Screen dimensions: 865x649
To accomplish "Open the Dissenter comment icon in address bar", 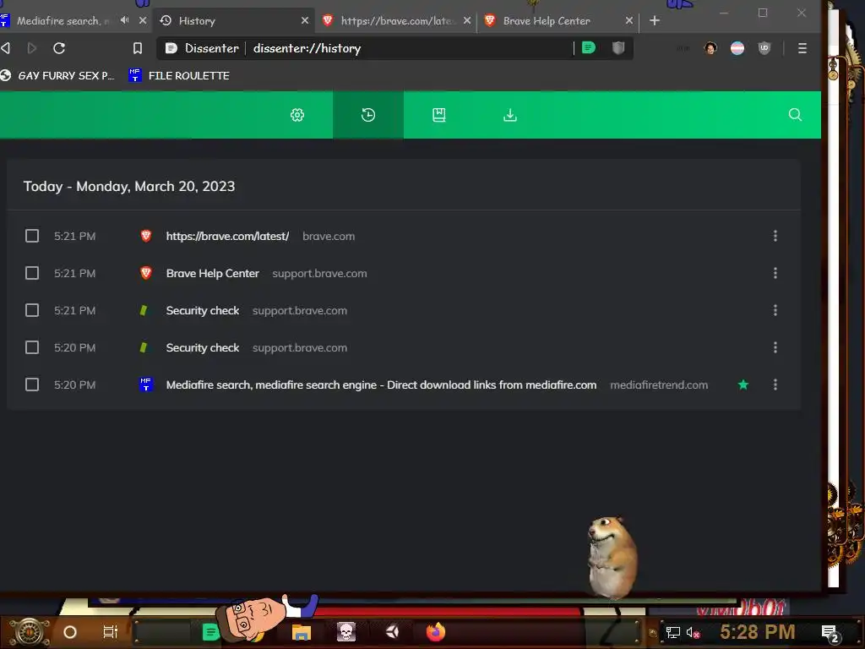I will [589, 47].
